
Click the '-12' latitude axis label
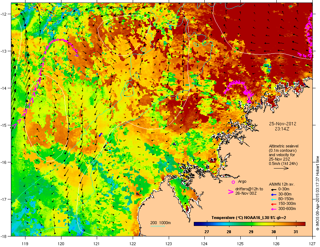pos(4,14)
